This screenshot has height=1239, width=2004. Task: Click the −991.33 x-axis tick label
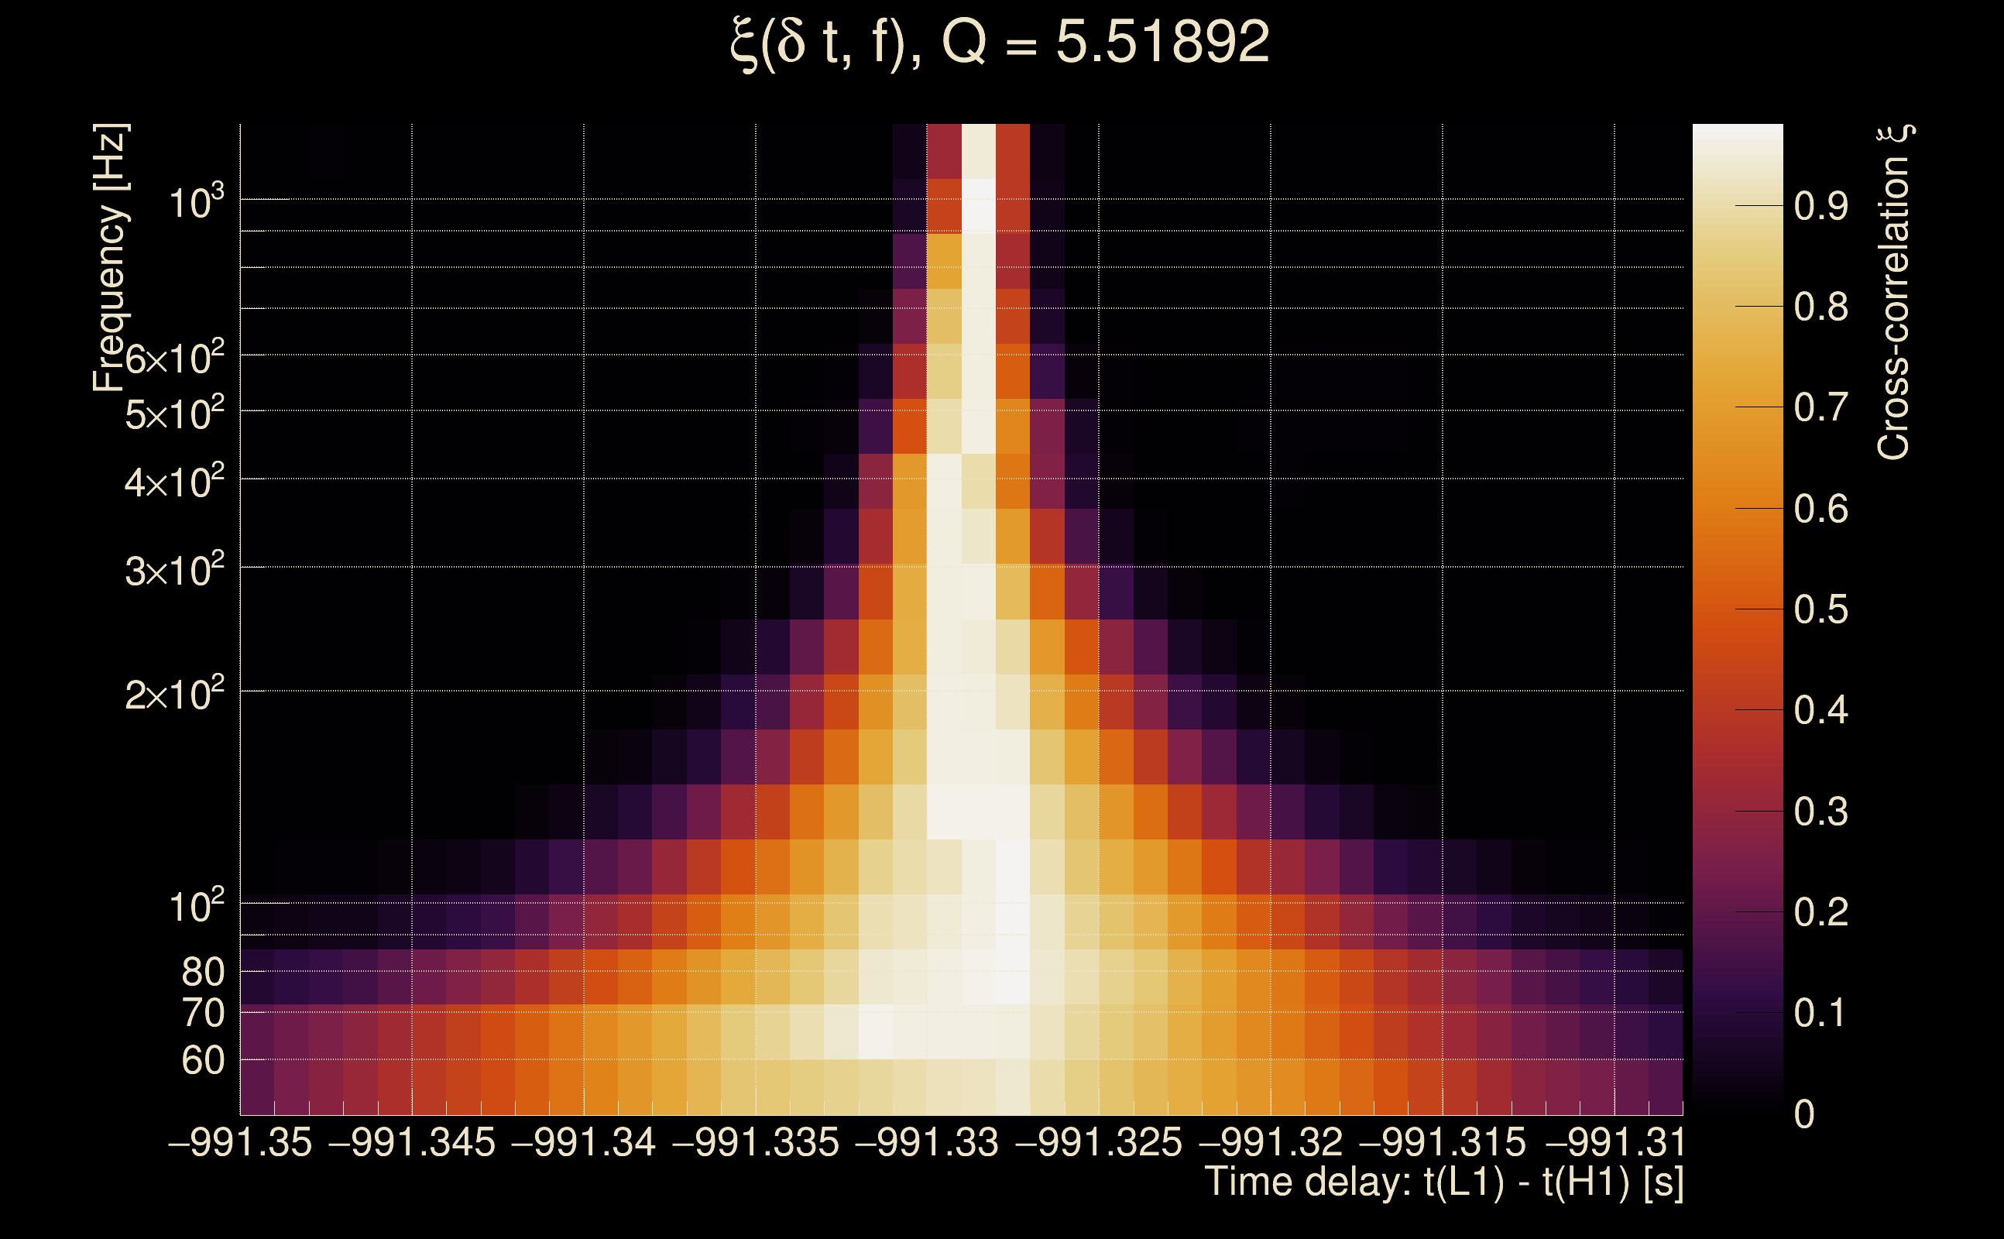pos(927,1143)
